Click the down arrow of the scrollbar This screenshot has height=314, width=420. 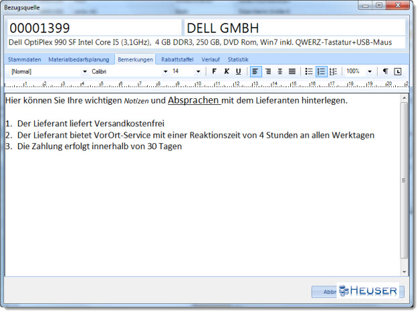point(404,272)
